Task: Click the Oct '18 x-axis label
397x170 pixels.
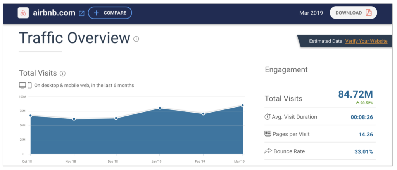Action: tap(26, 162)
